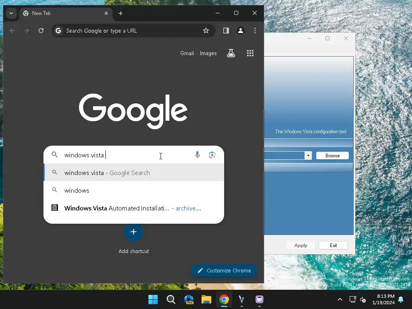Viewport: 412px width, 309px height.
Task: Close the New Tab tab
Action: (x=106, y=13)
